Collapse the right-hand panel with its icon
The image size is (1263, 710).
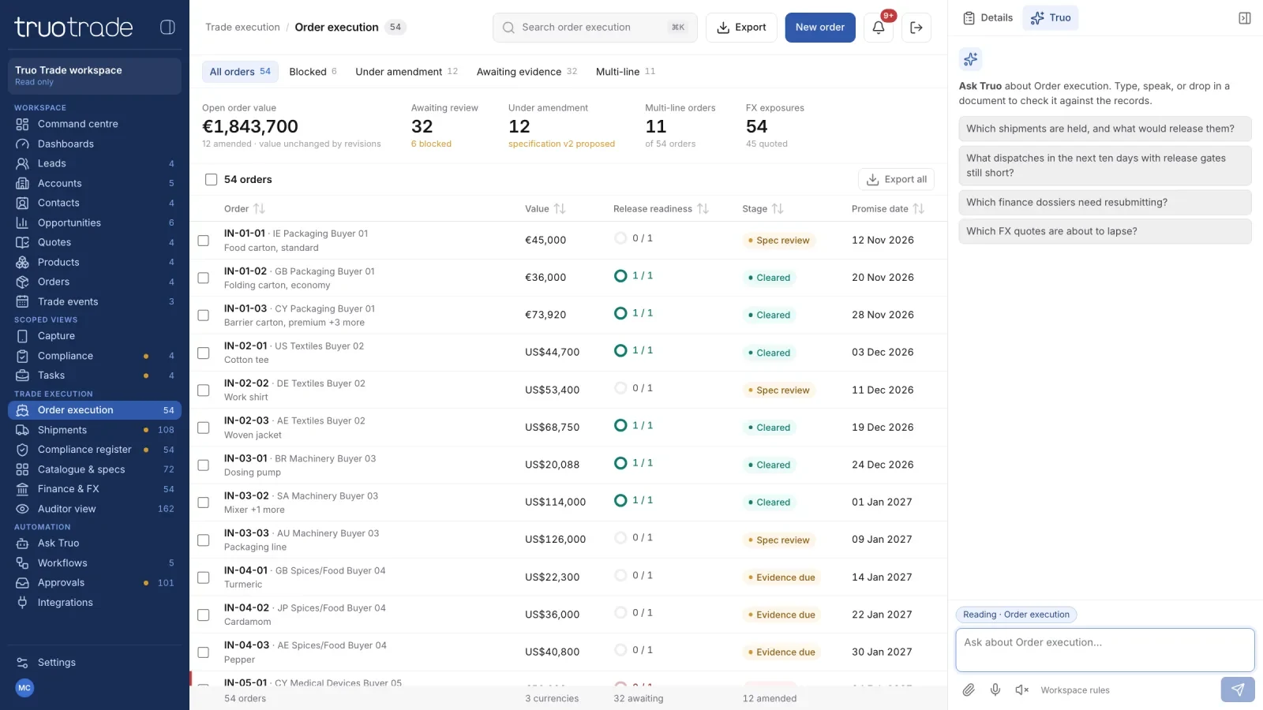(x=1245, y=18)
